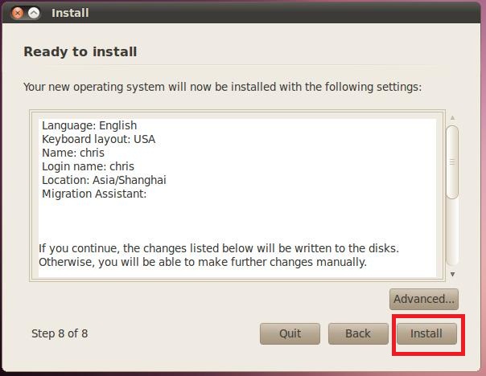Click the window minimize arrow icon

coord(34,13)
